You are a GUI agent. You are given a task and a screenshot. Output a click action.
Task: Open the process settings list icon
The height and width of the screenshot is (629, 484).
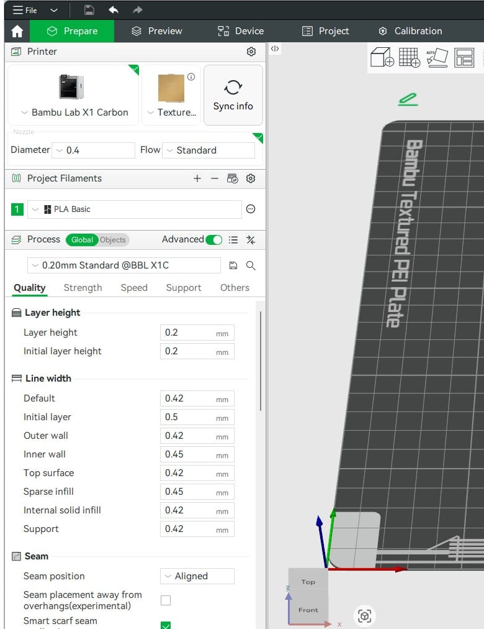tap(233, 240)
